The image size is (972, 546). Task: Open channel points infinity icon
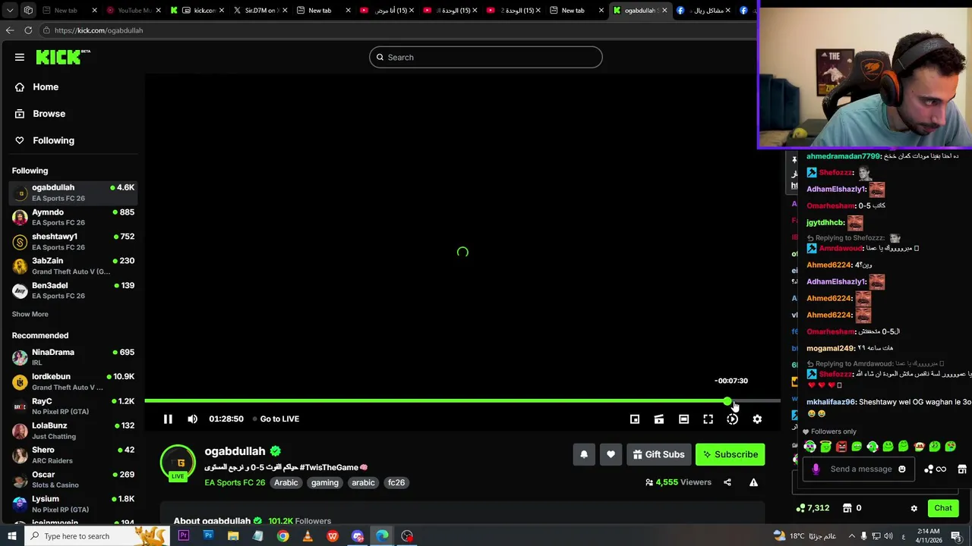point(936,469)
